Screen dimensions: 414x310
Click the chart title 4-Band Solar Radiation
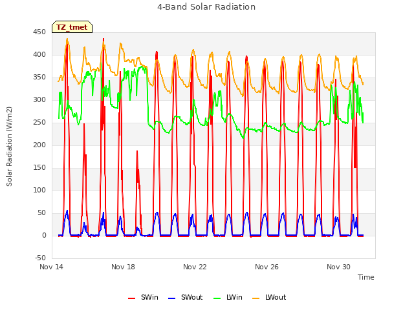tap(206, 7)
